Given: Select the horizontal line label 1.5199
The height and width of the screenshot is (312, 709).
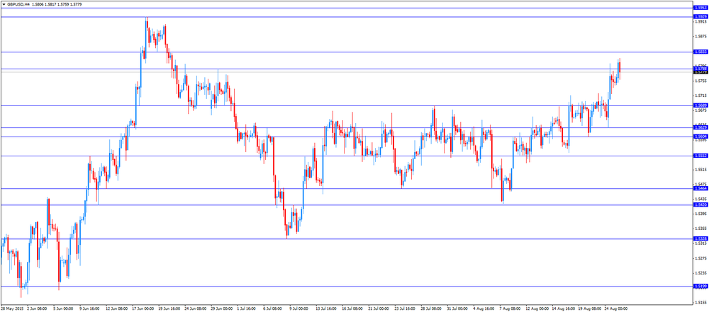Looking at the screenshot, I should pos(700,287).
